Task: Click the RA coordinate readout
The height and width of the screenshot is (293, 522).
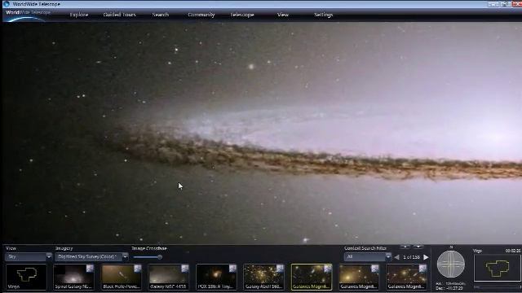Action: tap(451, 284)
